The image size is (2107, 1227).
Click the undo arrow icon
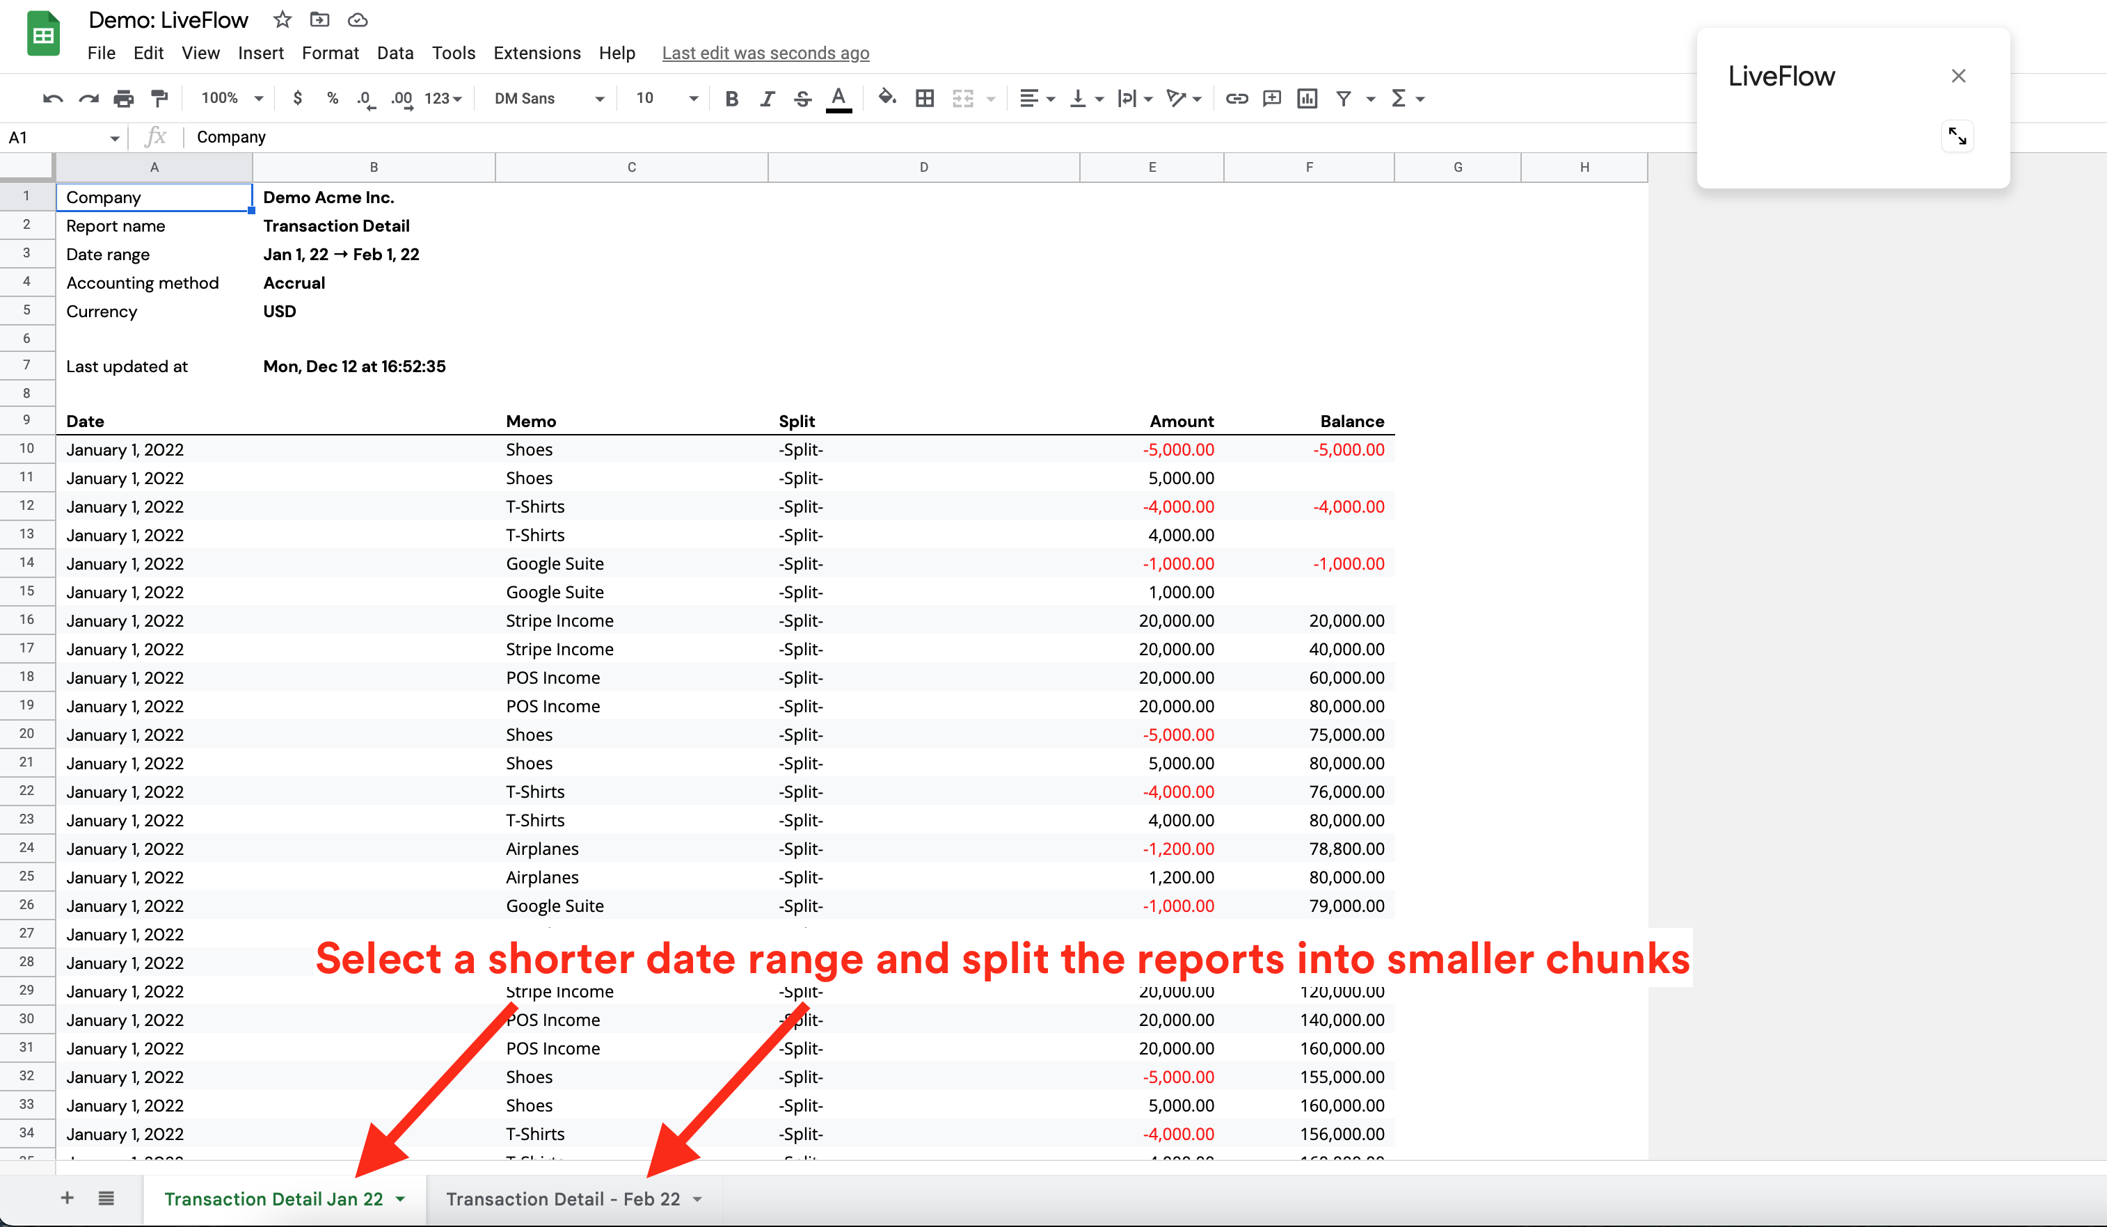[53, 99]
